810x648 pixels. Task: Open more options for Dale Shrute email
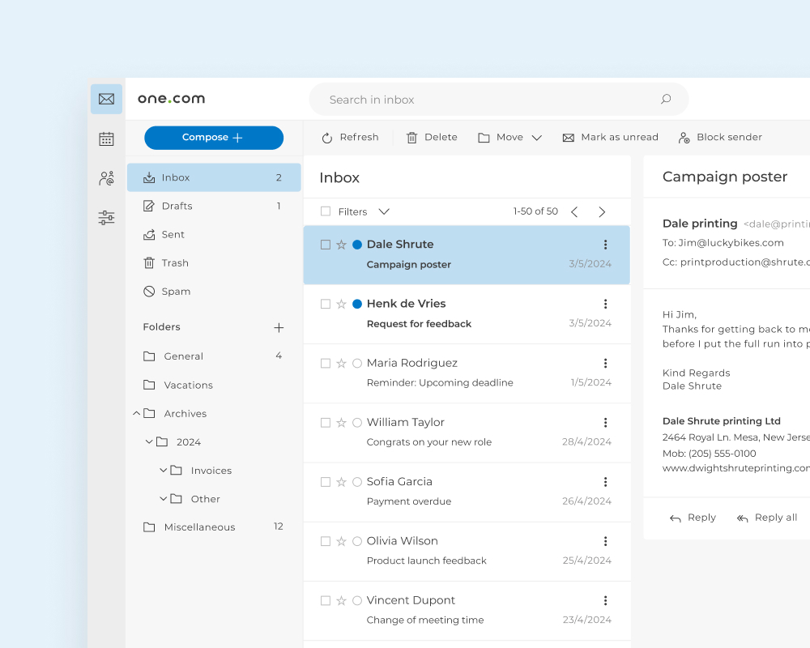point(605,245)
